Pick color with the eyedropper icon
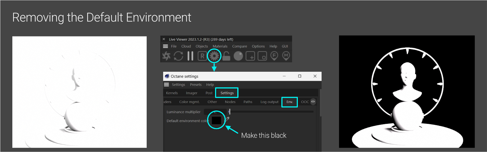The height and width of the screenshot is (152, 487). [227, 119]
